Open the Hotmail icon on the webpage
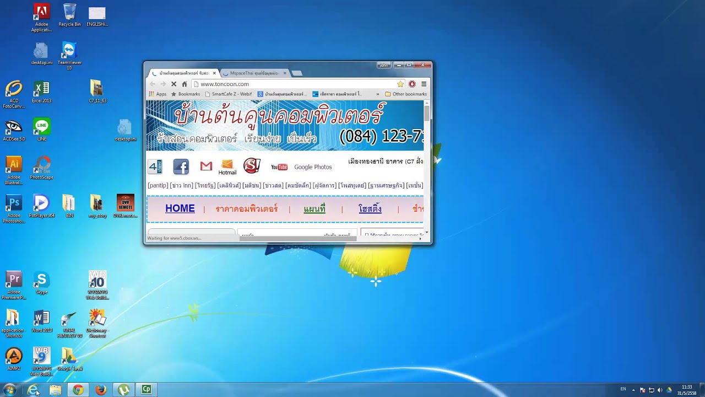The width and height of the screenshot is (705, 397). (x=227, y=167)
